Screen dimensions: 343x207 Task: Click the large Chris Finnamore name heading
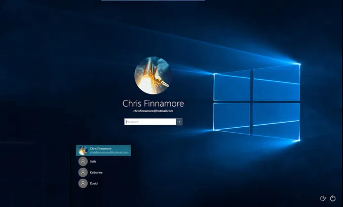pyautogui.click(x=153, y=103)
